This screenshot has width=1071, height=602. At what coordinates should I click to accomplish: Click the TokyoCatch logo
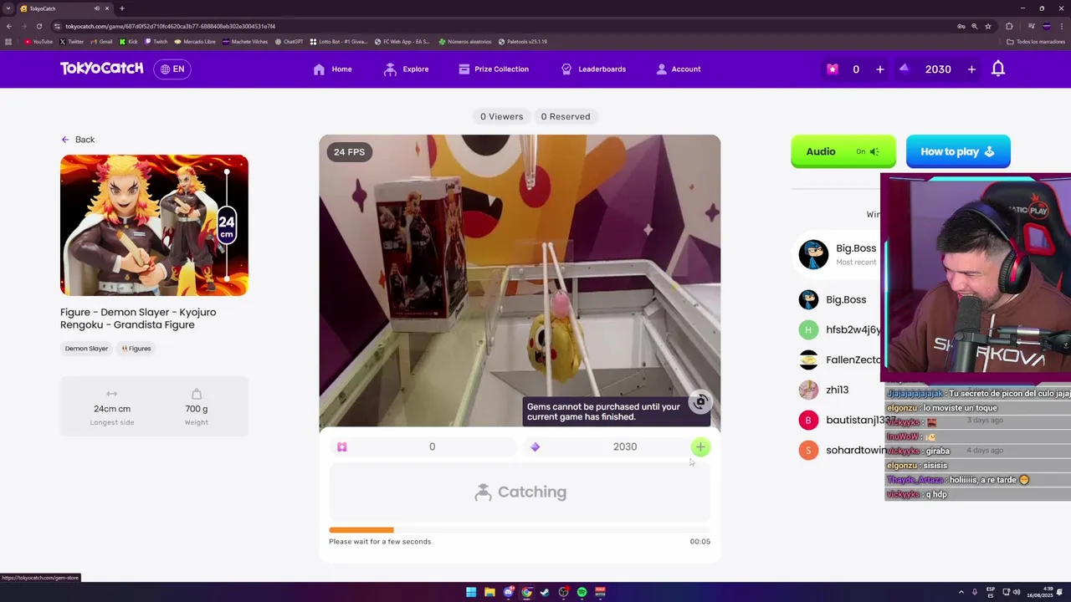click(x=101, y=69)
